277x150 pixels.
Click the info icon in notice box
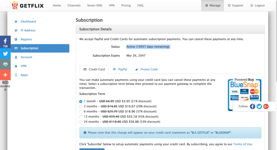(85, 133)
